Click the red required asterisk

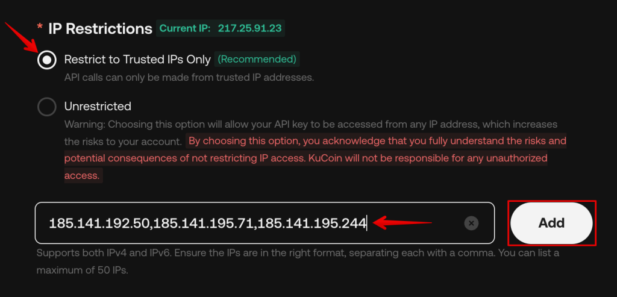coord(40,28)
